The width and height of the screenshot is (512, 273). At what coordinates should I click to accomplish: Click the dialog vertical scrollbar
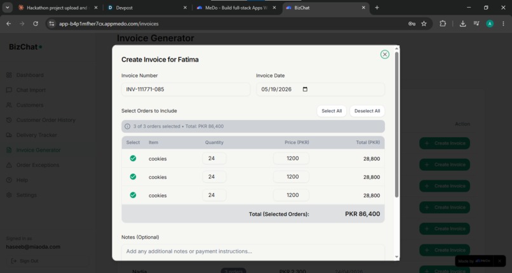click(x=397, y=124)
